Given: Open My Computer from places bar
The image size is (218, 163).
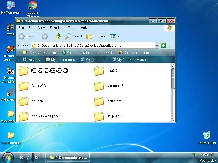Looking at the screenshot, I should (x=94, y=59).
